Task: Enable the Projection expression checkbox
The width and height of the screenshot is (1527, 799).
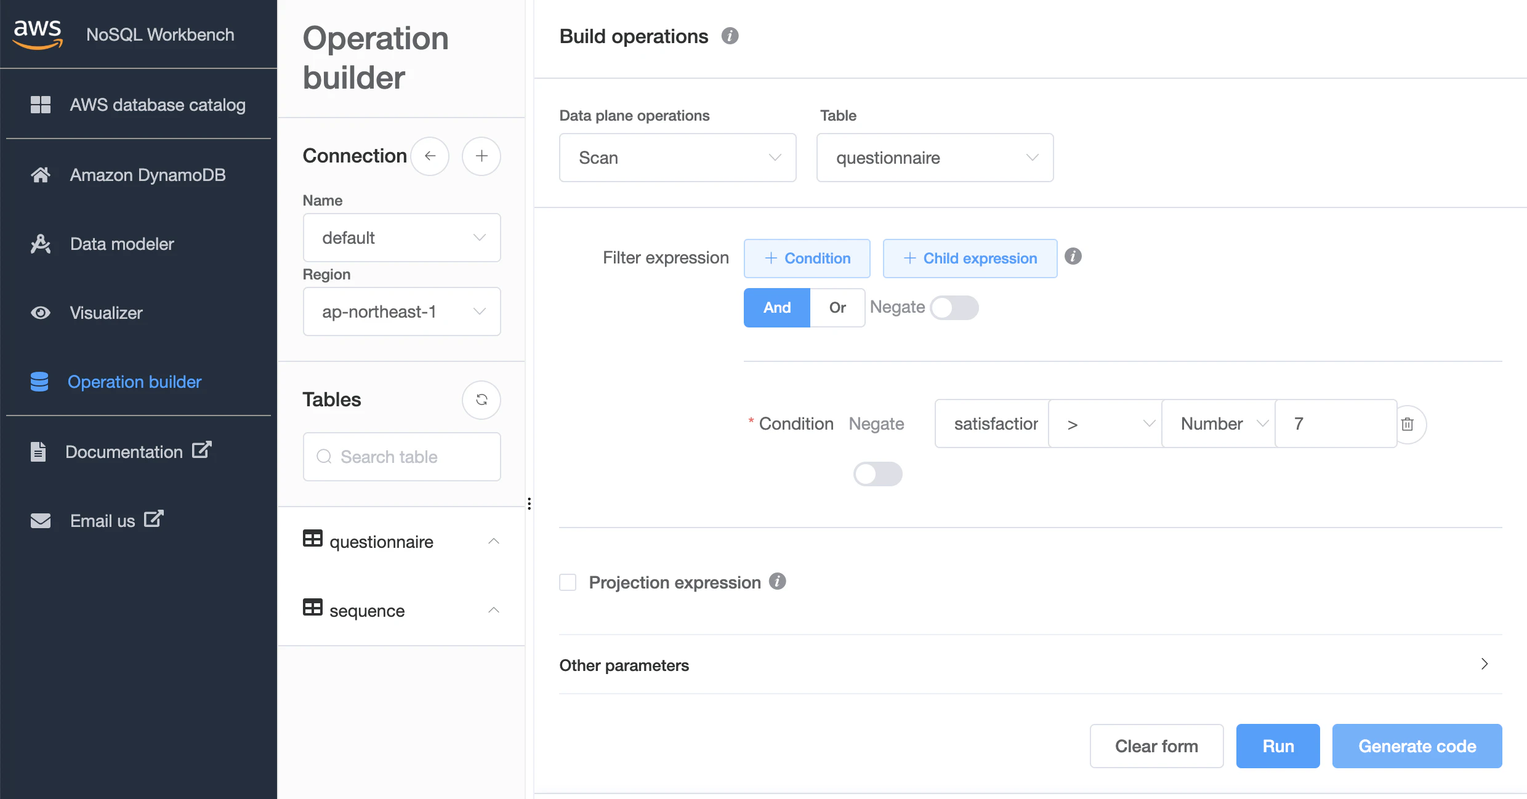Action: point(568,582)
